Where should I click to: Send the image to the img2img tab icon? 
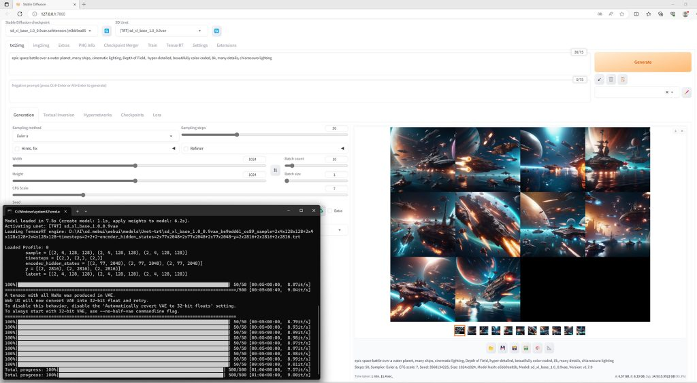coord(526,348)
